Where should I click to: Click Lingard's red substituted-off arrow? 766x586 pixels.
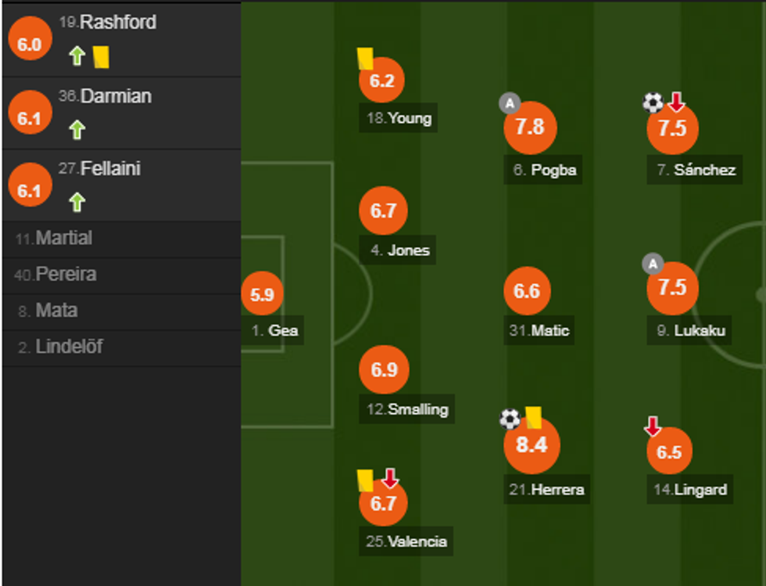pyautogui.click(x=653, y=426)
